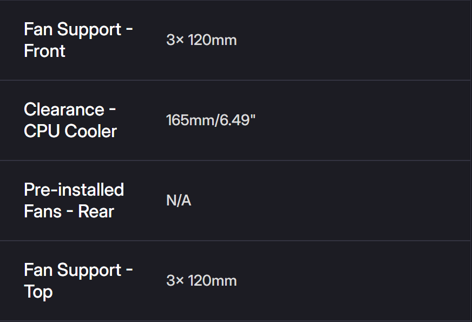Click the word "Front" in the first row

tap(45, 51)
